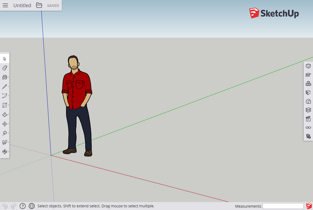This screenshot has height=210, width=313.
Task: Show the Layers panel
Action: 308,110
